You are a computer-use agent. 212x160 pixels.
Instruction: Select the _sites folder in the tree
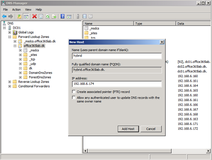pos(34,55)
